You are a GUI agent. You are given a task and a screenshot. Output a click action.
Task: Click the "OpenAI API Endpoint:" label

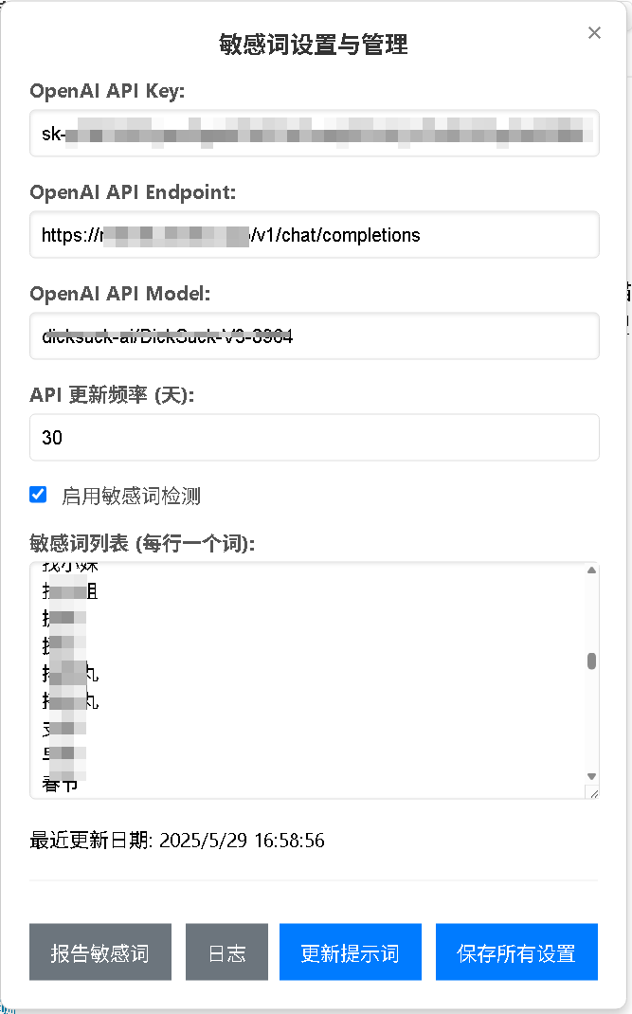[133, 192]
